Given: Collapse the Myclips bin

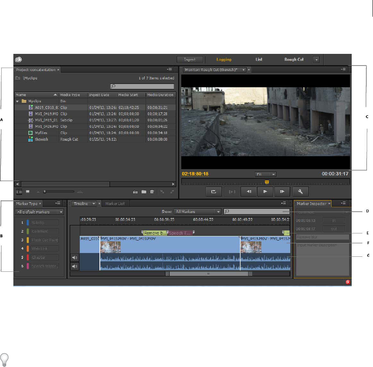Looking at the screenshot, I should click(18, 101).
